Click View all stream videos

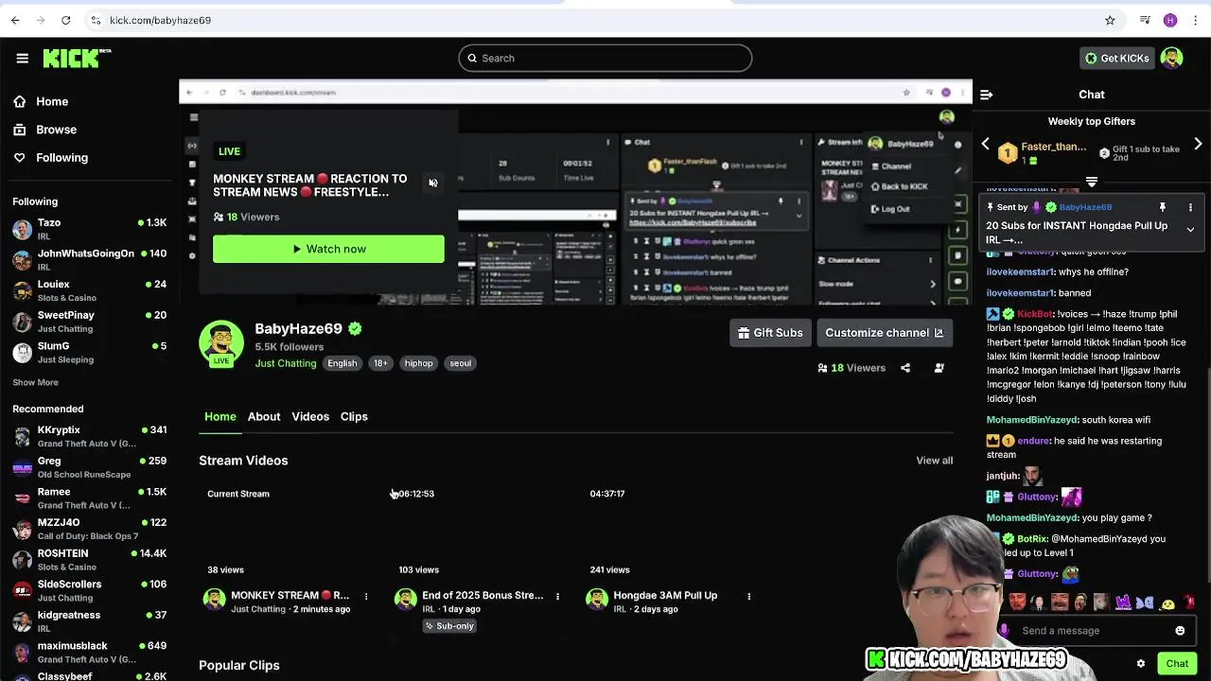click(934, 461)
